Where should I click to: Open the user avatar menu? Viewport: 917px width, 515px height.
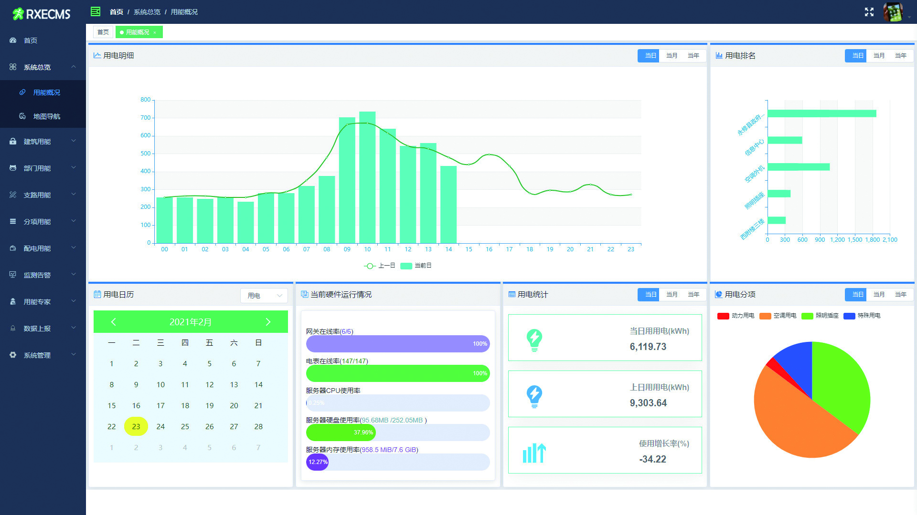[x=893, y=12]
